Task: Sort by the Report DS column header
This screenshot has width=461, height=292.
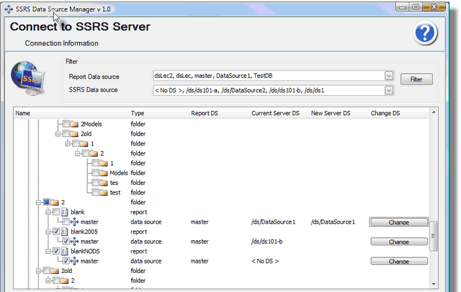Action: pos(219,113)
